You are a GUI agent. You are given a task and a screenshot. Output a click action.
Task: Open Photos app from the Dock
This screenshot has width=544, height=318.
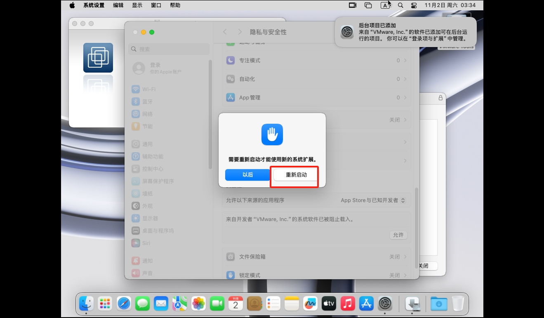(x=198, y=304)
